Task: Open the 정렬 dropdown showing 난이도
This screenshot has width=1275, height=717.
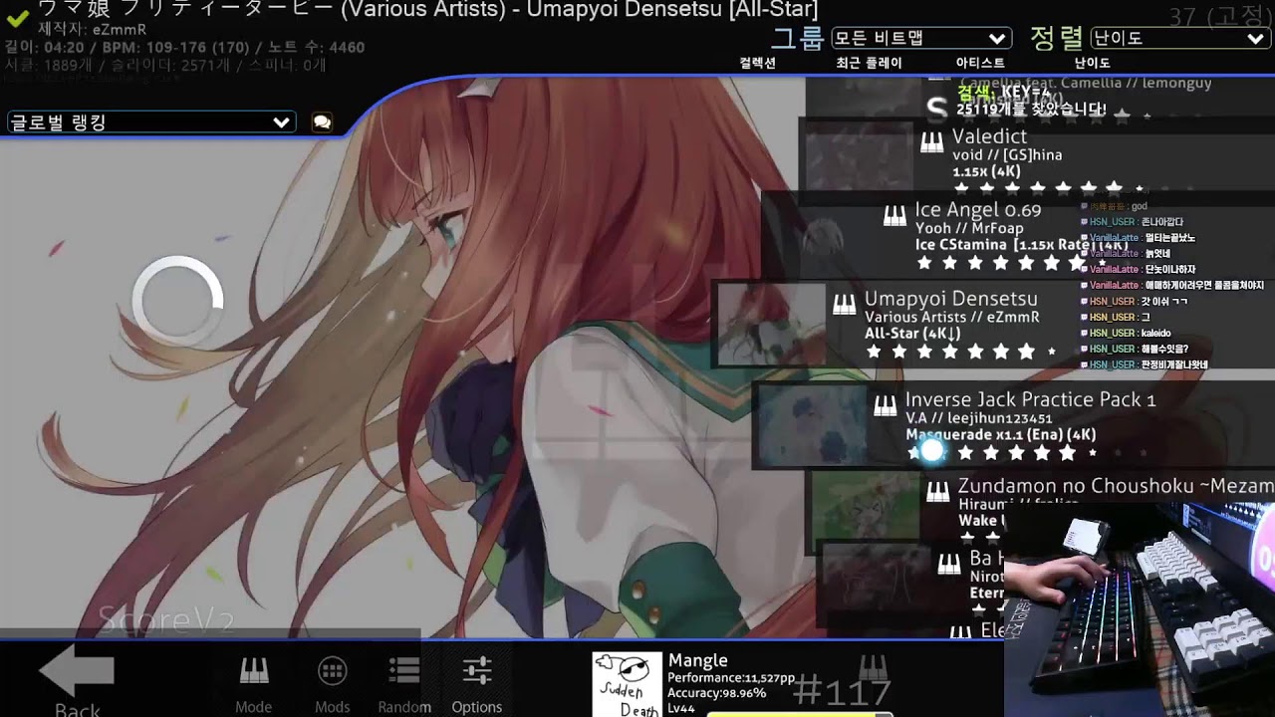Action: (1179, 38)
